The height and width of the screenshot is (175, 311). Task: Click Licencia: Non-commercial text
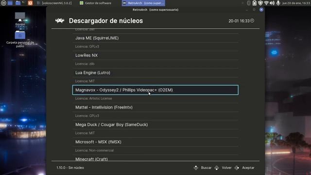pyautogui.click(x=94, y=150)
